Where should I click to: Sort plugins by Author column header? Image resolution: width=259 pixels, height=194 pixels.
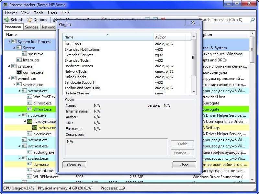[170, 37]
